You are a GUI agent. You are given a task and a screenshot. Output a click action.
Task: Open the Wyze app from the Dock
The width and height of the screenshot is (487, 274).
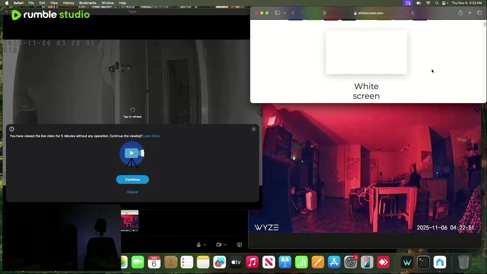click(x=407, y=262)
